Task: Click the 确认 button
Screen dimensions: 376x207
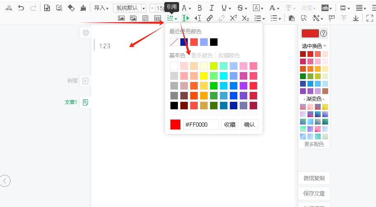Action: (x=250, y=125)
